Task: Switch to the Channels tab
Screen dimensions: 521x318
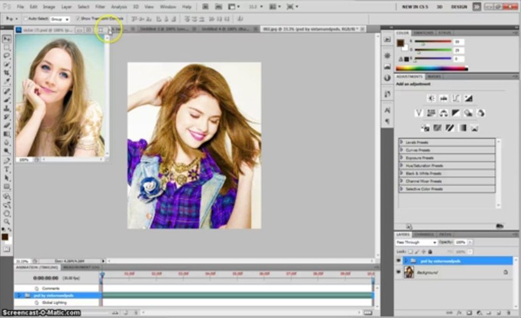Action: click(424, 234)
